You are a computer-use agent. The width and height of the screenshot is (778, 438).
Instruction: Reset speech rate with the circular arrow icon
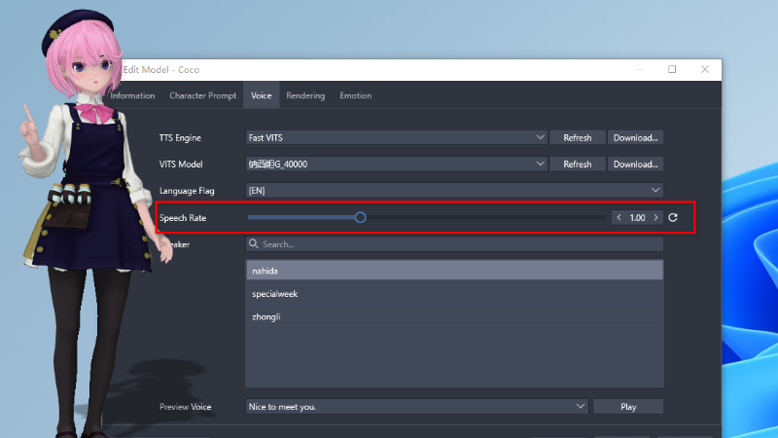673,217
